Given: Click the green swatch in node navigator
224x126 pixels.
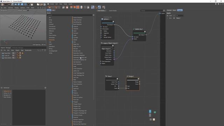Looking at the screenshot, I should (x=155, y=112).
